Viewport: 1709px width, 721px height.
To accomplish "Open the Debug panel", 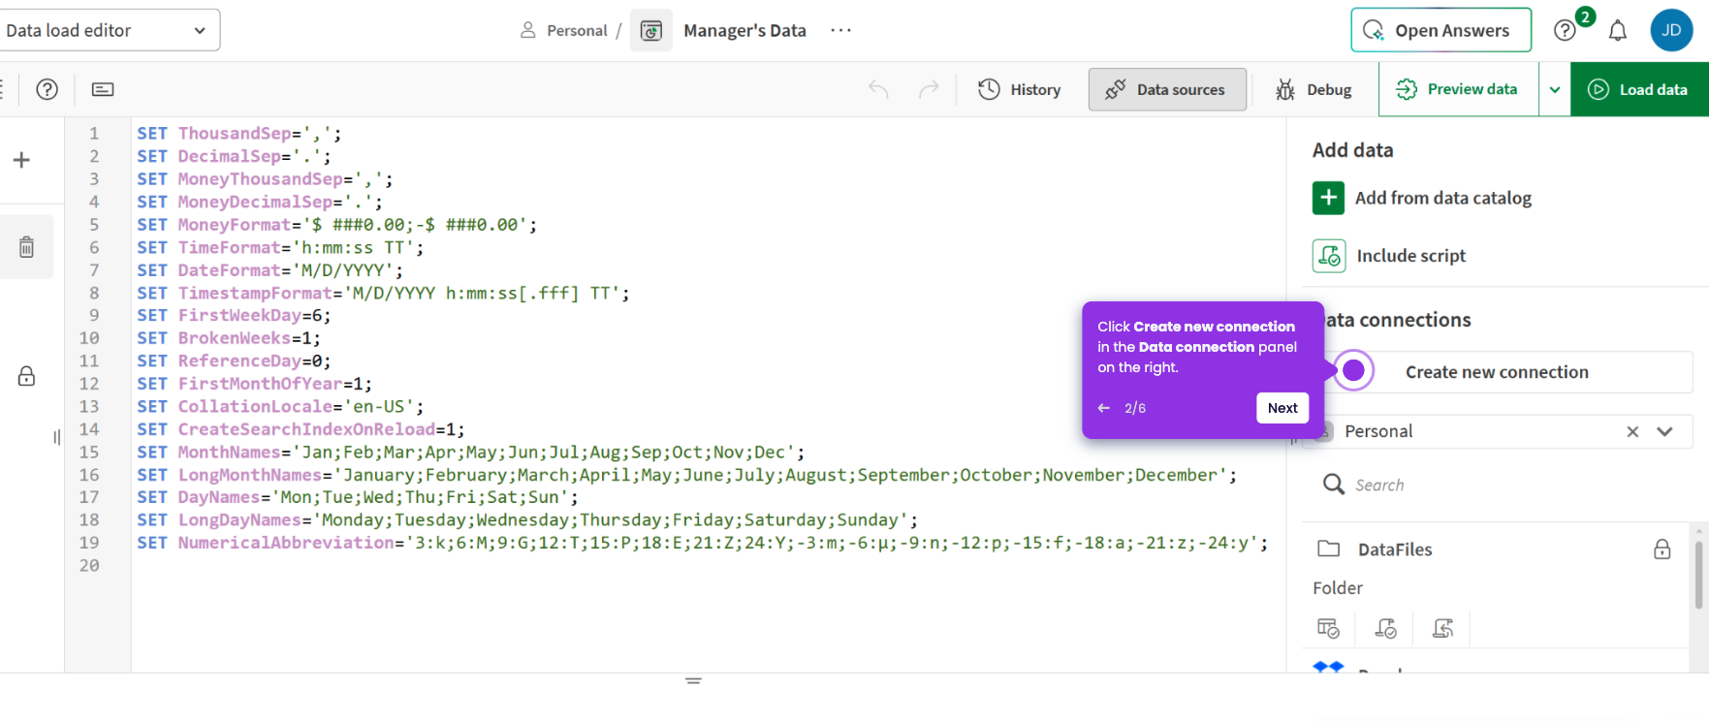I will [1313, 89].
